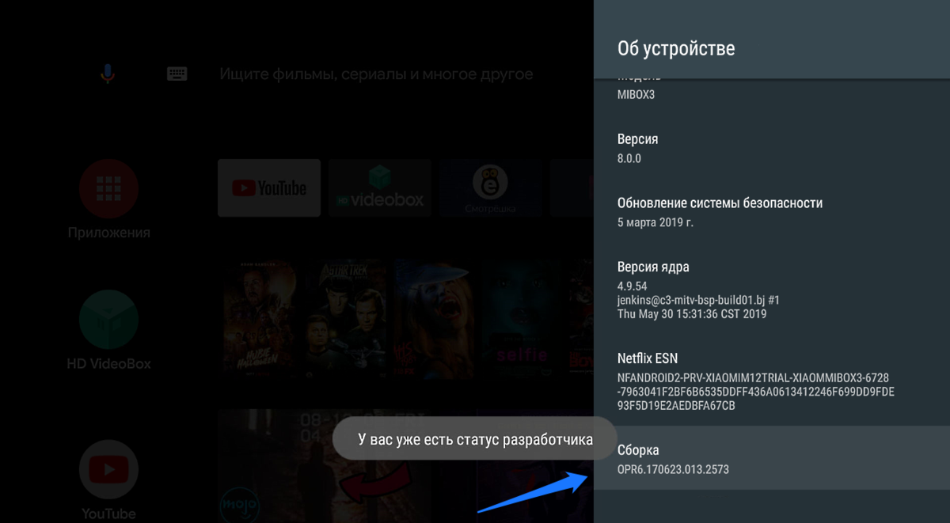
Task: Click kernel text 'jenkins@c3-mitv-bsp-build01.bj #1'
Action: [699, 300]
